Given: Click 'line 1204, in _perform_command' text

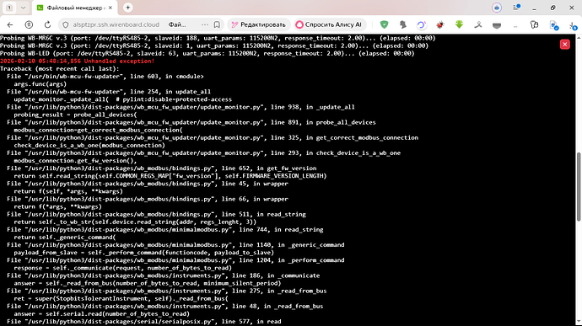Looking at the screenshot, I should pos(292,260).
